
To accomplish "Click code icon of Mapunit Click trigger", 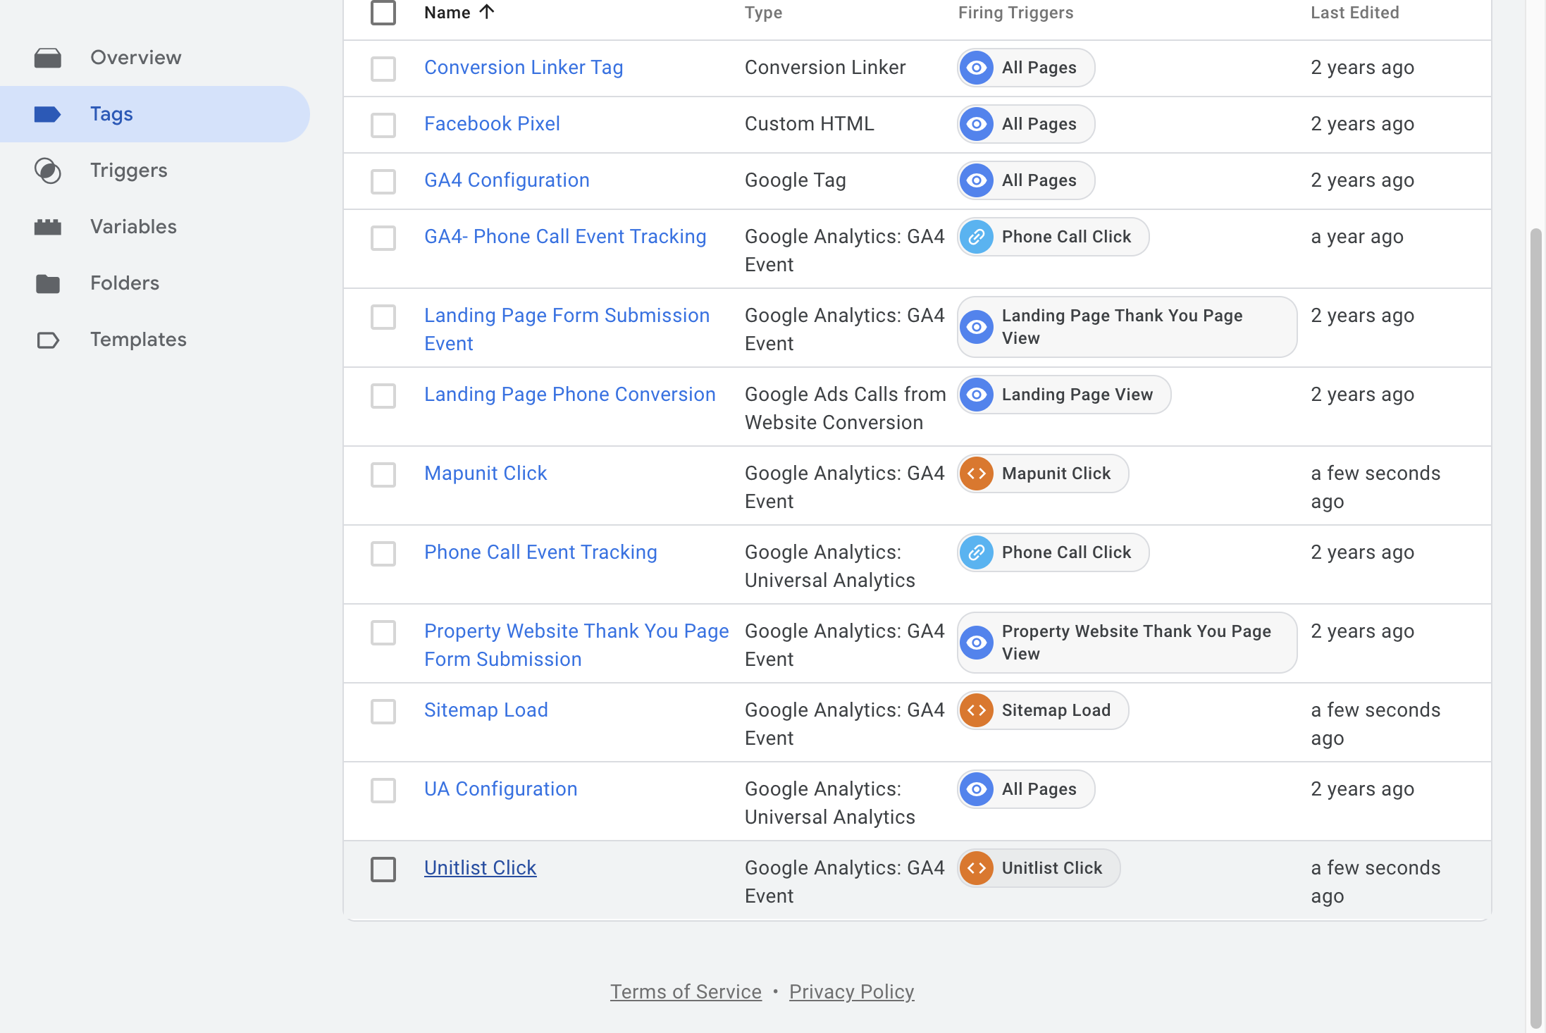I will click(x=977, y=474).
